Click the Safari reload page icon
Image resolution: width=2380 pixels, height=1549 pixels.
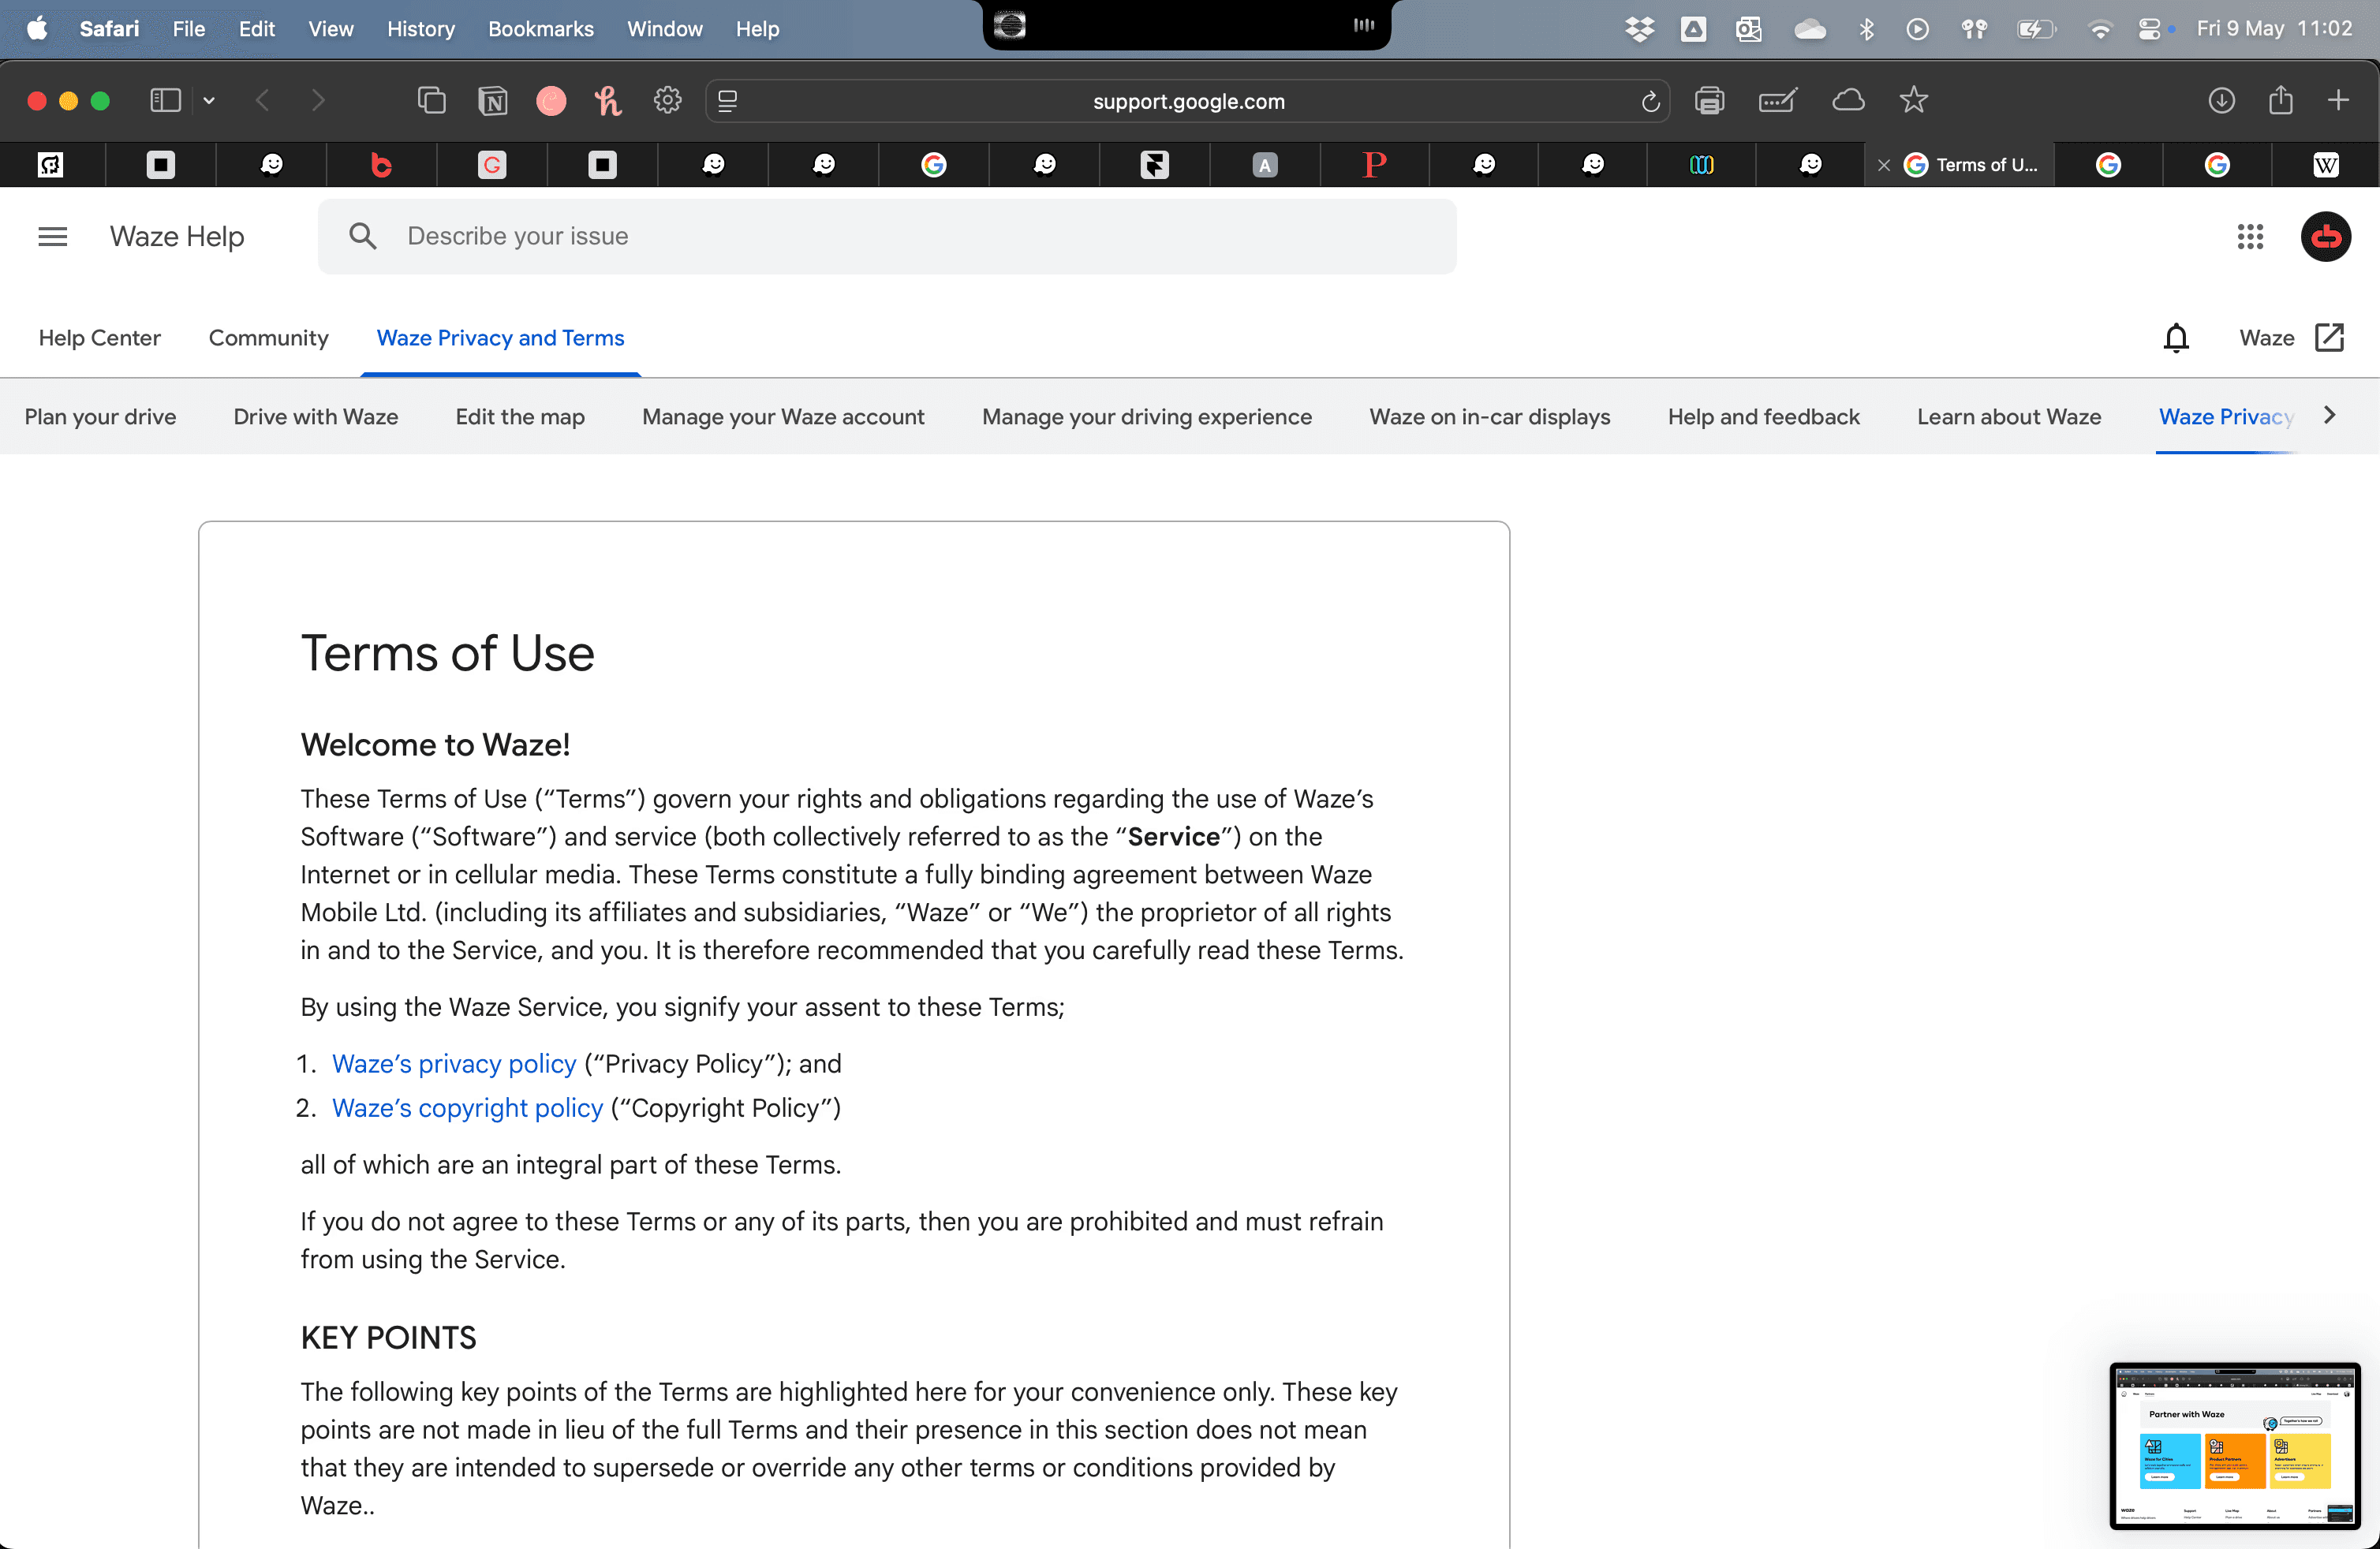[1650, 101]
